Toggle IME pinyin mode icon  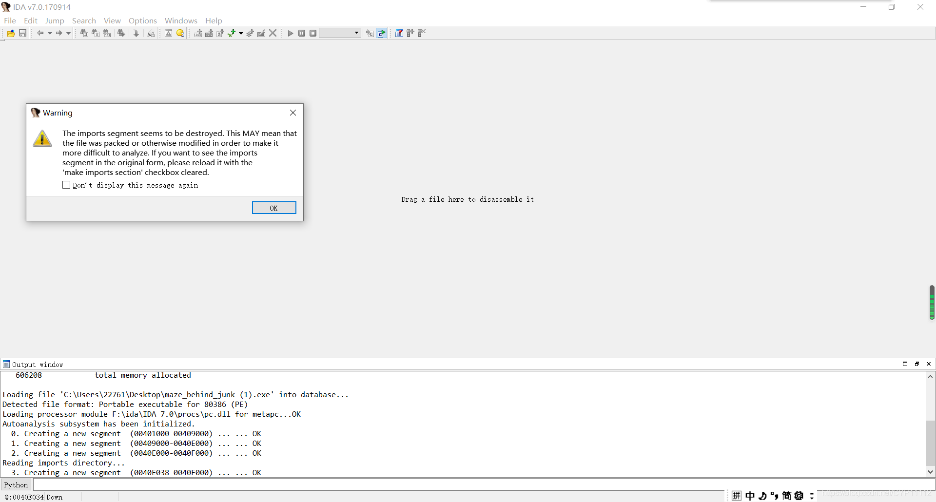point(737,496)
